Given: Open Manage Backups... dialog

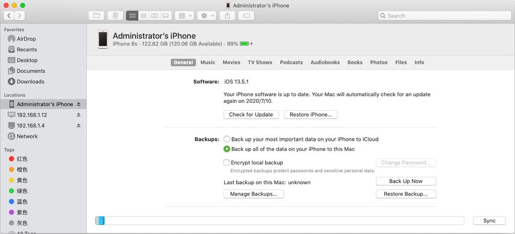Looking at the screenshot, I should pos(254,194).
